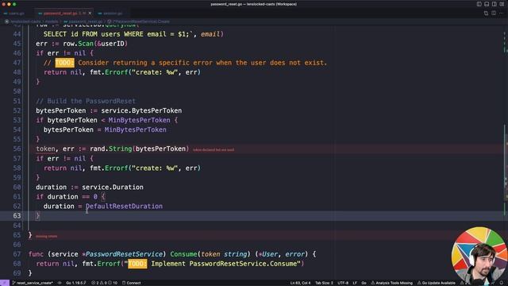Toggle bottom panel layout icon in title bar
508x286 pixels.
[x=487, y=4]
